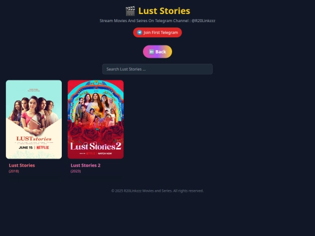Click the yellow 'Lust Stories' page heading

[x=164, y=11]
